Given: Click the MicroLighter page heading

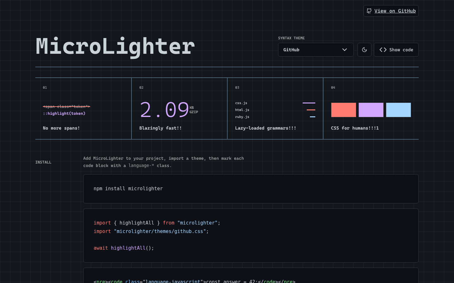Looking at the screenshot, I should [115, 47].
